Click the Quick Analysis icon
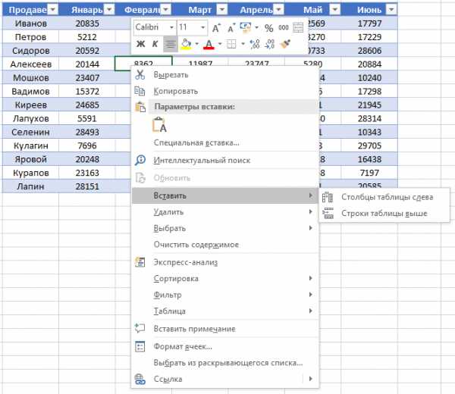 pos(140,262)
